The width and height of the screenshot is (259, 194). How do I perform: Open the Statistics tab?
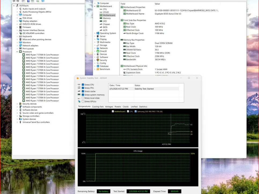[143, 107]
